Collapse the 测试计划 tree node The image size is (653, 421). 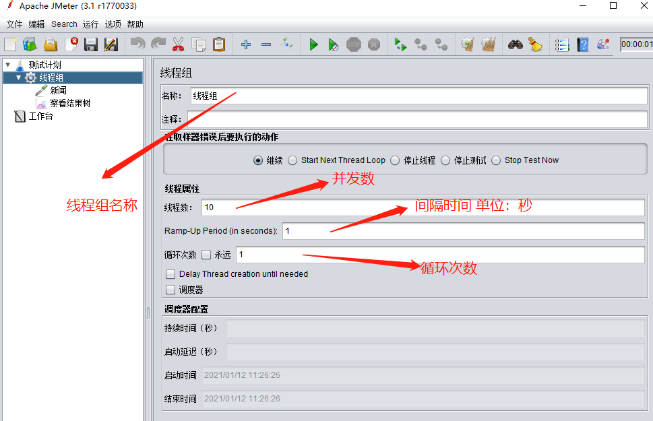pos(8,65)
